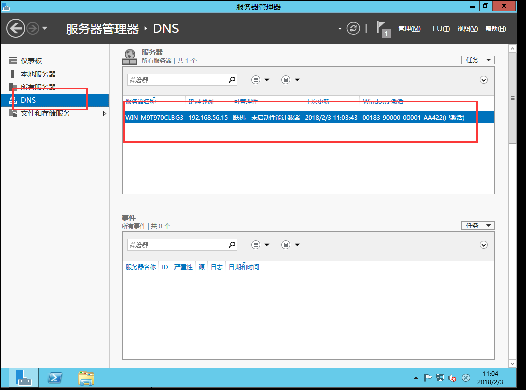Go back using the back arrow

[16, 29]
